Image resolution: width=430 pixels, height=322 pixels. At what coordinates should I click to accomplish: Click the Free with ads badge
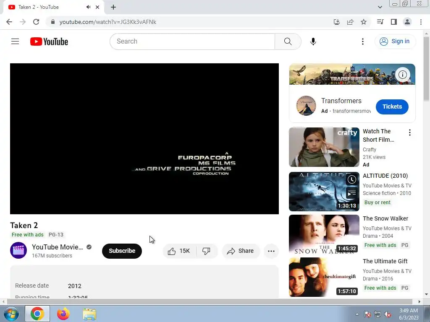pyautogui.click(x=27, y=235)
